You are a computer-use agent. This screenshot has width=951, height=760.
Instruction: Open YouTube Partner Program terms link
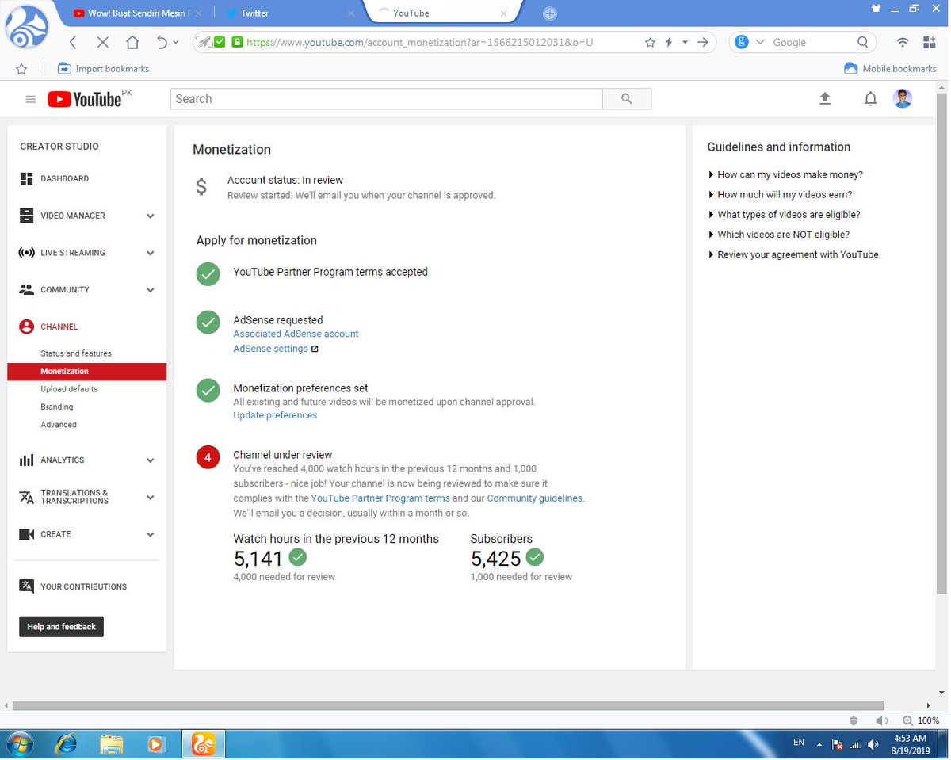(380, 498)
